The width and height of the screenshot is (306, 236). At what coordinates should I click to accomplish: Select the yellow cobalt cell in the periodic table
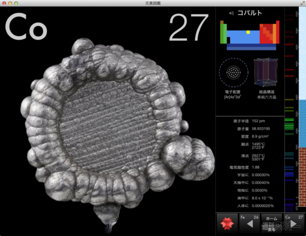tap(248, 32)
